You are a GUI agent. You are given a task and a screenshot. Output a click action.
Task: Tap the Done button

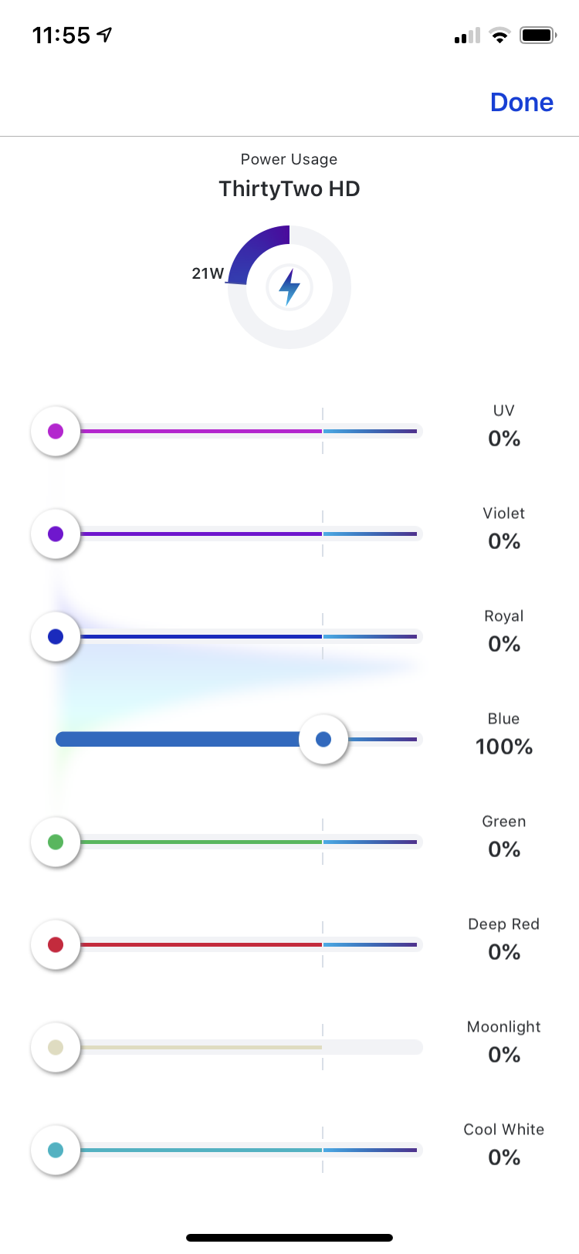pyautogui.click(x=522, y=102)
